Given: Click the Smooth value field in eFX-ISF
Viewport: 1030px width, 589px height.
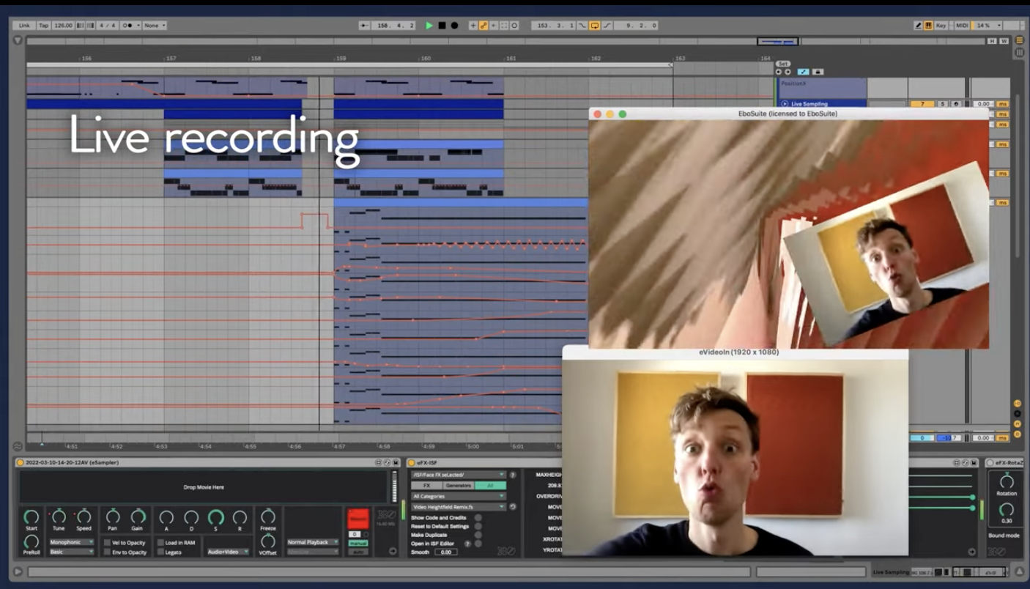Looking at the screenshot, I should (446, 552).
